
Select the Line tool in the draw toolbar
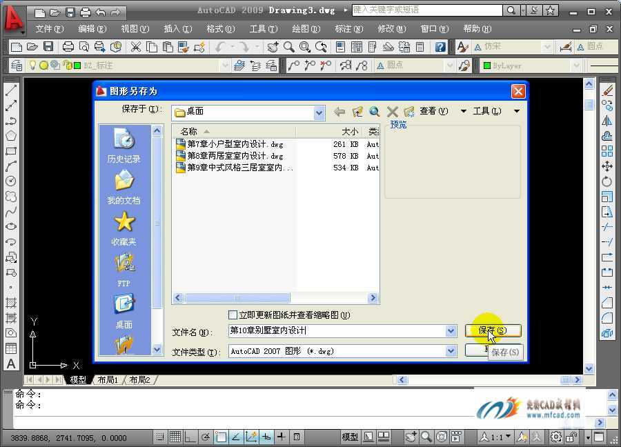point(10,90)
